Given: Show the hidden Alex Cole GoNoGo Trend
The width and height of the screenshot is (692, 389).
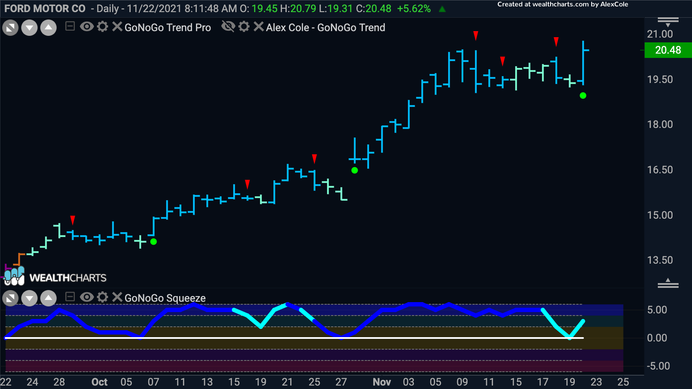Looking at the screenshot, I should pyautogui.click(x=228, y=27).
